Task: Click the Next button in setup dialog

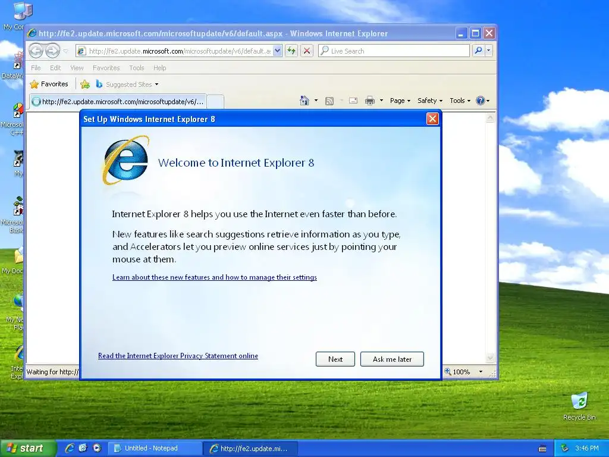Action: tap(335, 359)
